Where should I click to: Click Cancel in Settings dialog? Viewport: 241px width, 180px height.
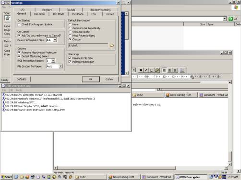click(x=109, y=79)
